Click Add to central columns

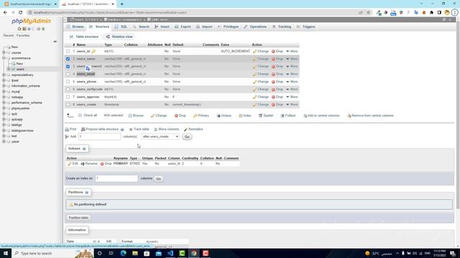click(x=321, y=115)
